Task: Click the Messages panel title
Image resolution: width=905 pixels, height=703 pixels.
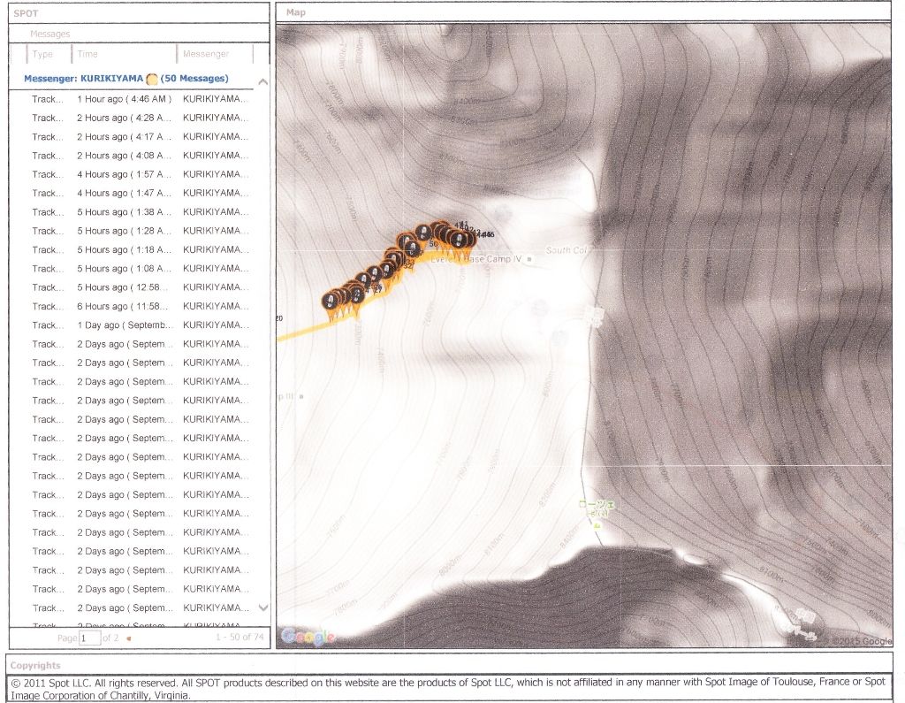Action: pos(50,34)
